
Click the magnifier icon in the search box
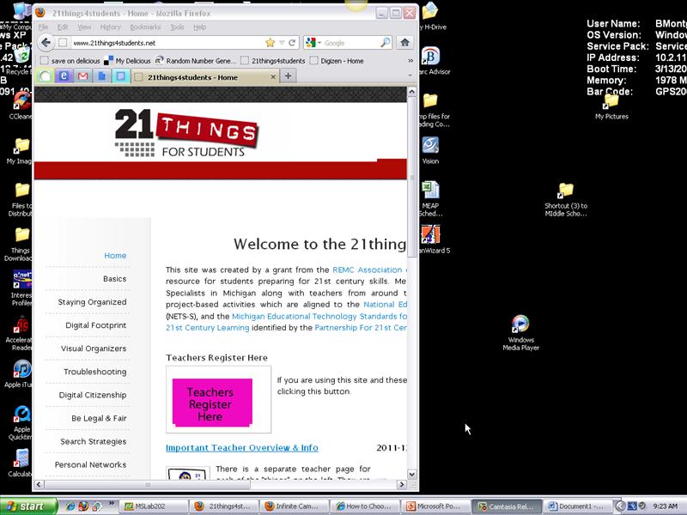[385, 42]
